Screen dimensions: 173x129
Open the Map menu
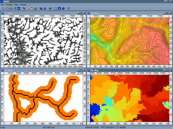pyautogui.click(x=16, y=5)
